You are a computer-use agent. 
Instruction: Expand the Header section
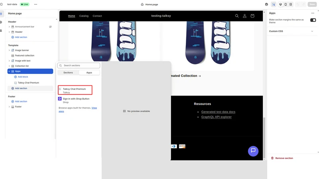9,32
